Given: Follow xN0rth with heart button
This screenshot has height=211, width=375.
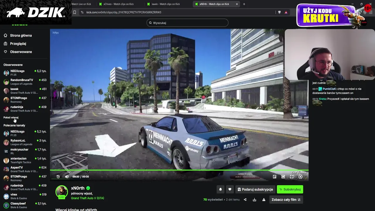Looking at the screenshot, I should tap(230, 189).
